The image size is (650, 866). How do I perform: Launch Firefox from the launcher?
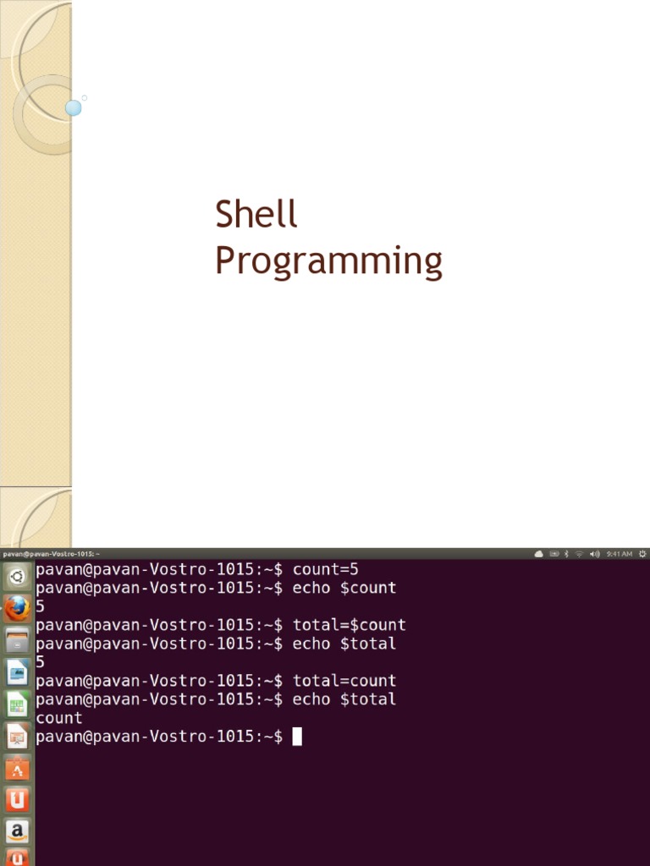pos(17,609)
